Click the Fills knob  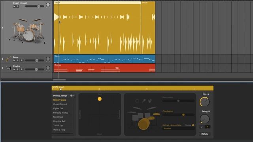(x=205, y=102)
